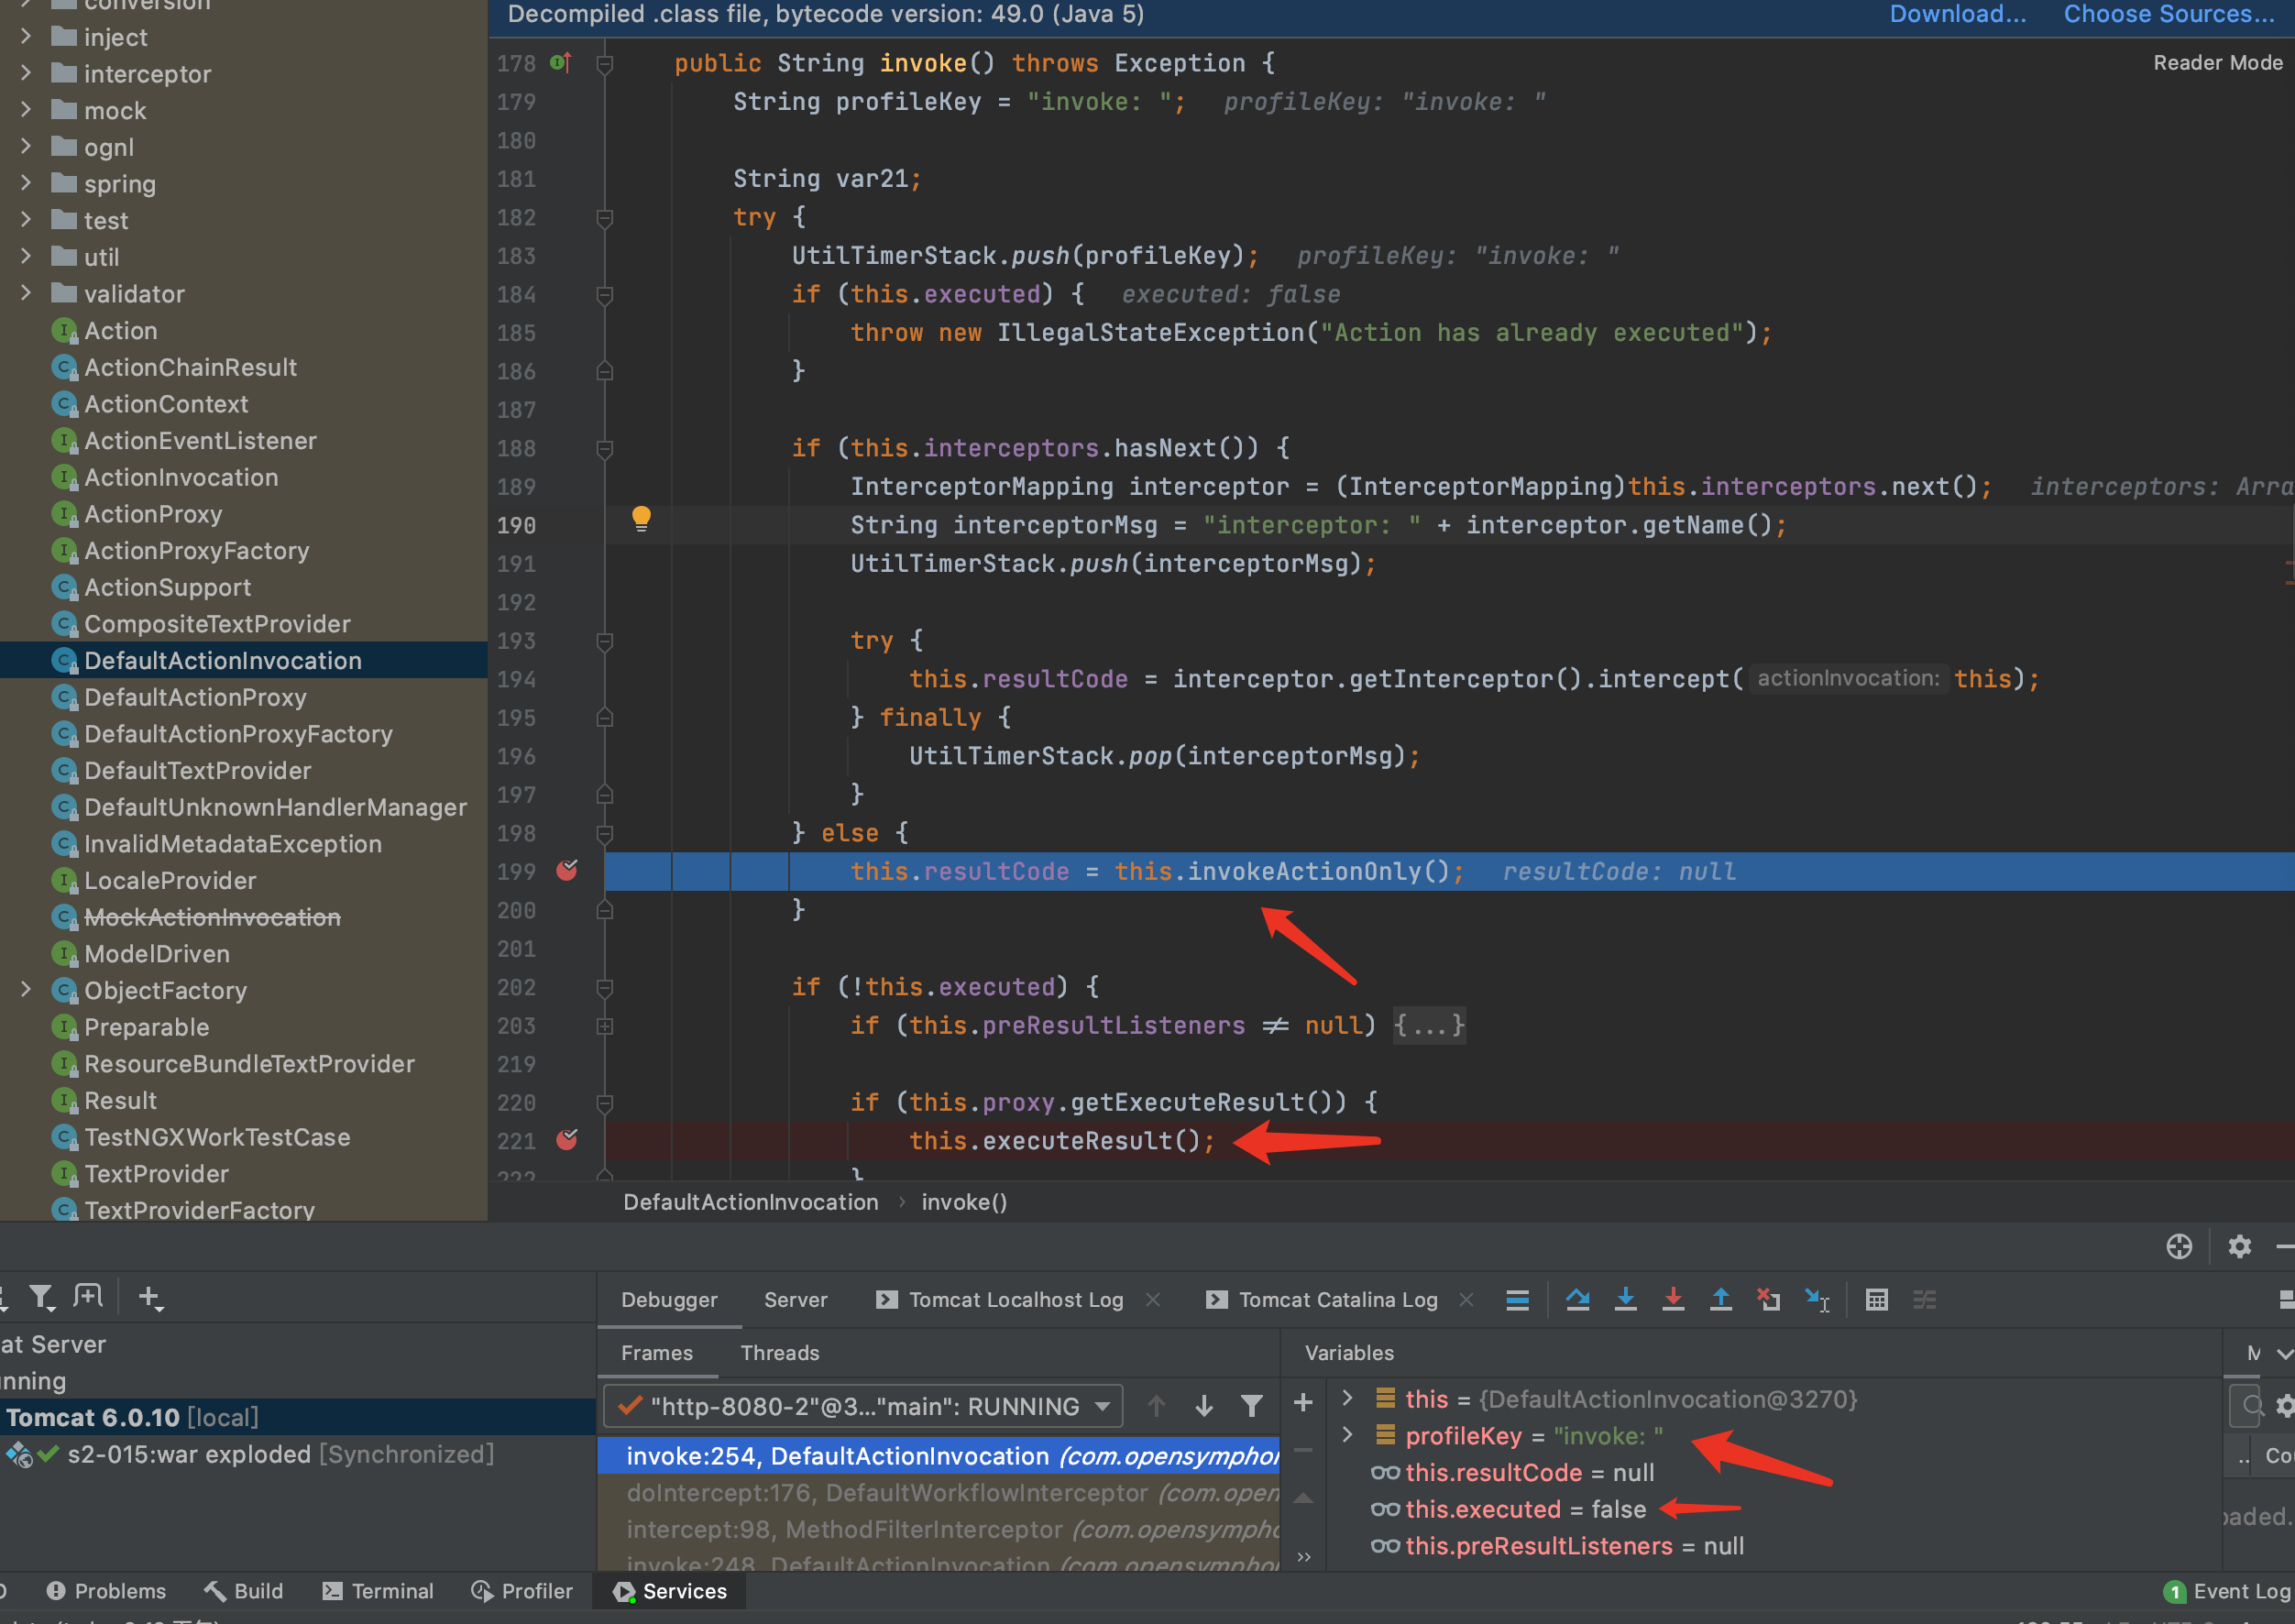This screenshot has height=1624, width=2295.
Task: Switch to the Debugger tab
Action: click(x=669, y=1299)
